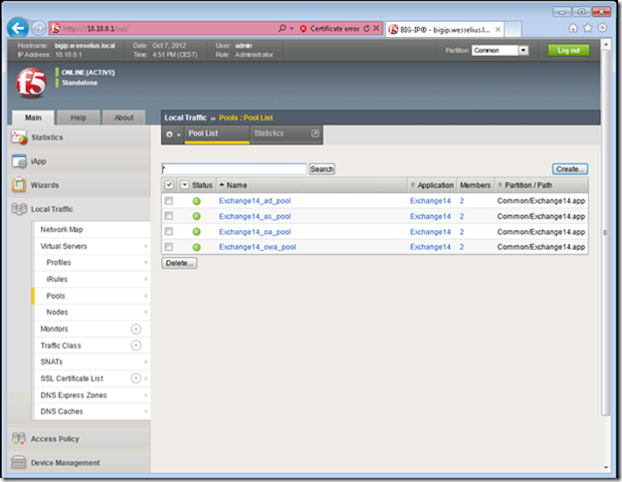Open the iApp section icon

pos(19,160)
